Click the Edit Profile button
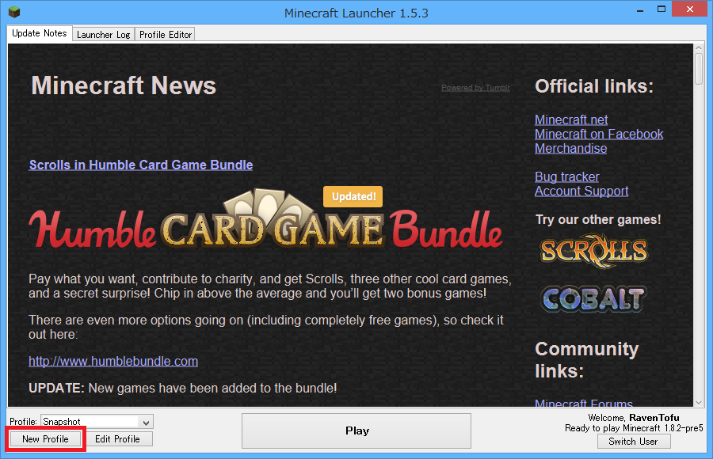713x459 pixels. point(117,439)
